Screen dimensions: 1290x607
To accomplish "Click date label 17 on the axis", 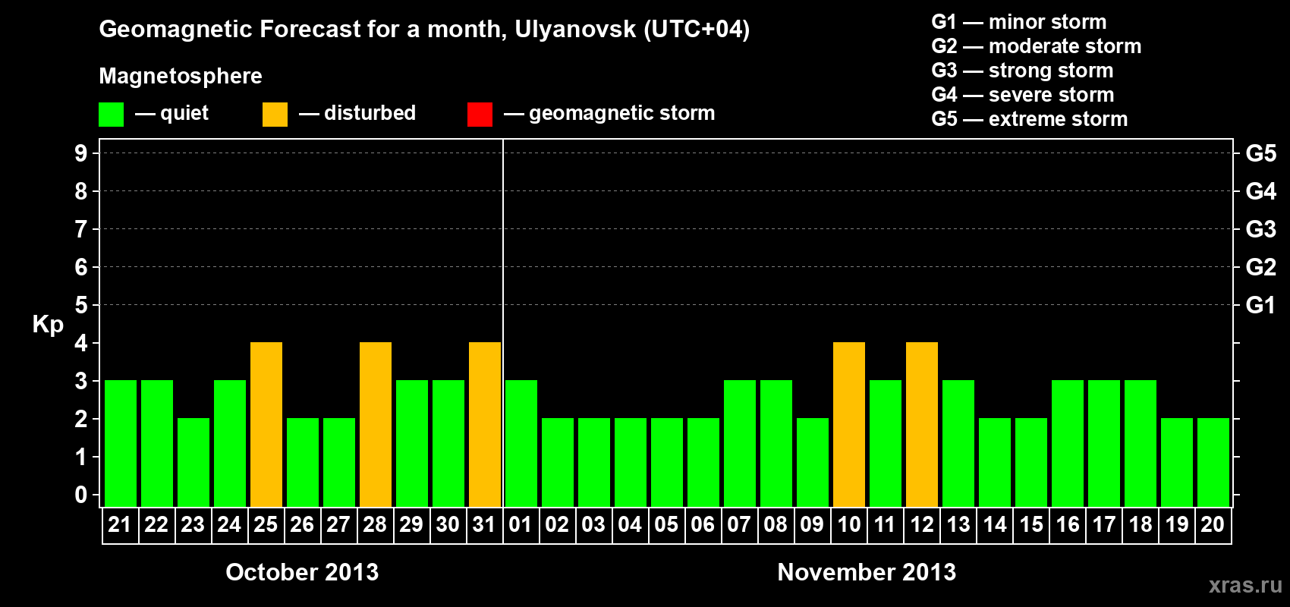I will [1104, 524].
